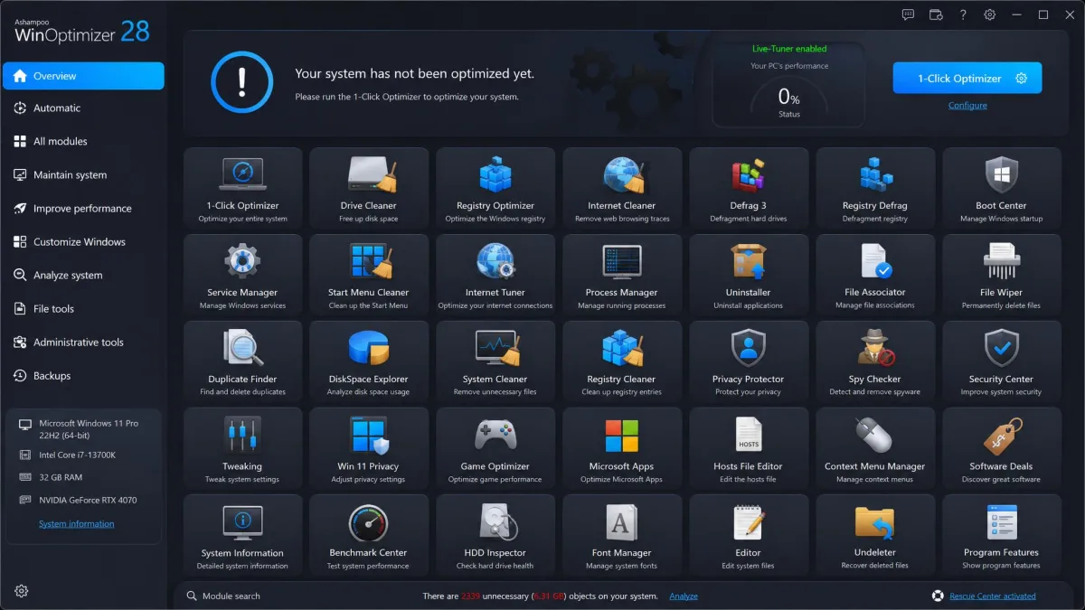Launch Context Menu Manager tile
1085x610 pixels.
coord(875,449)
